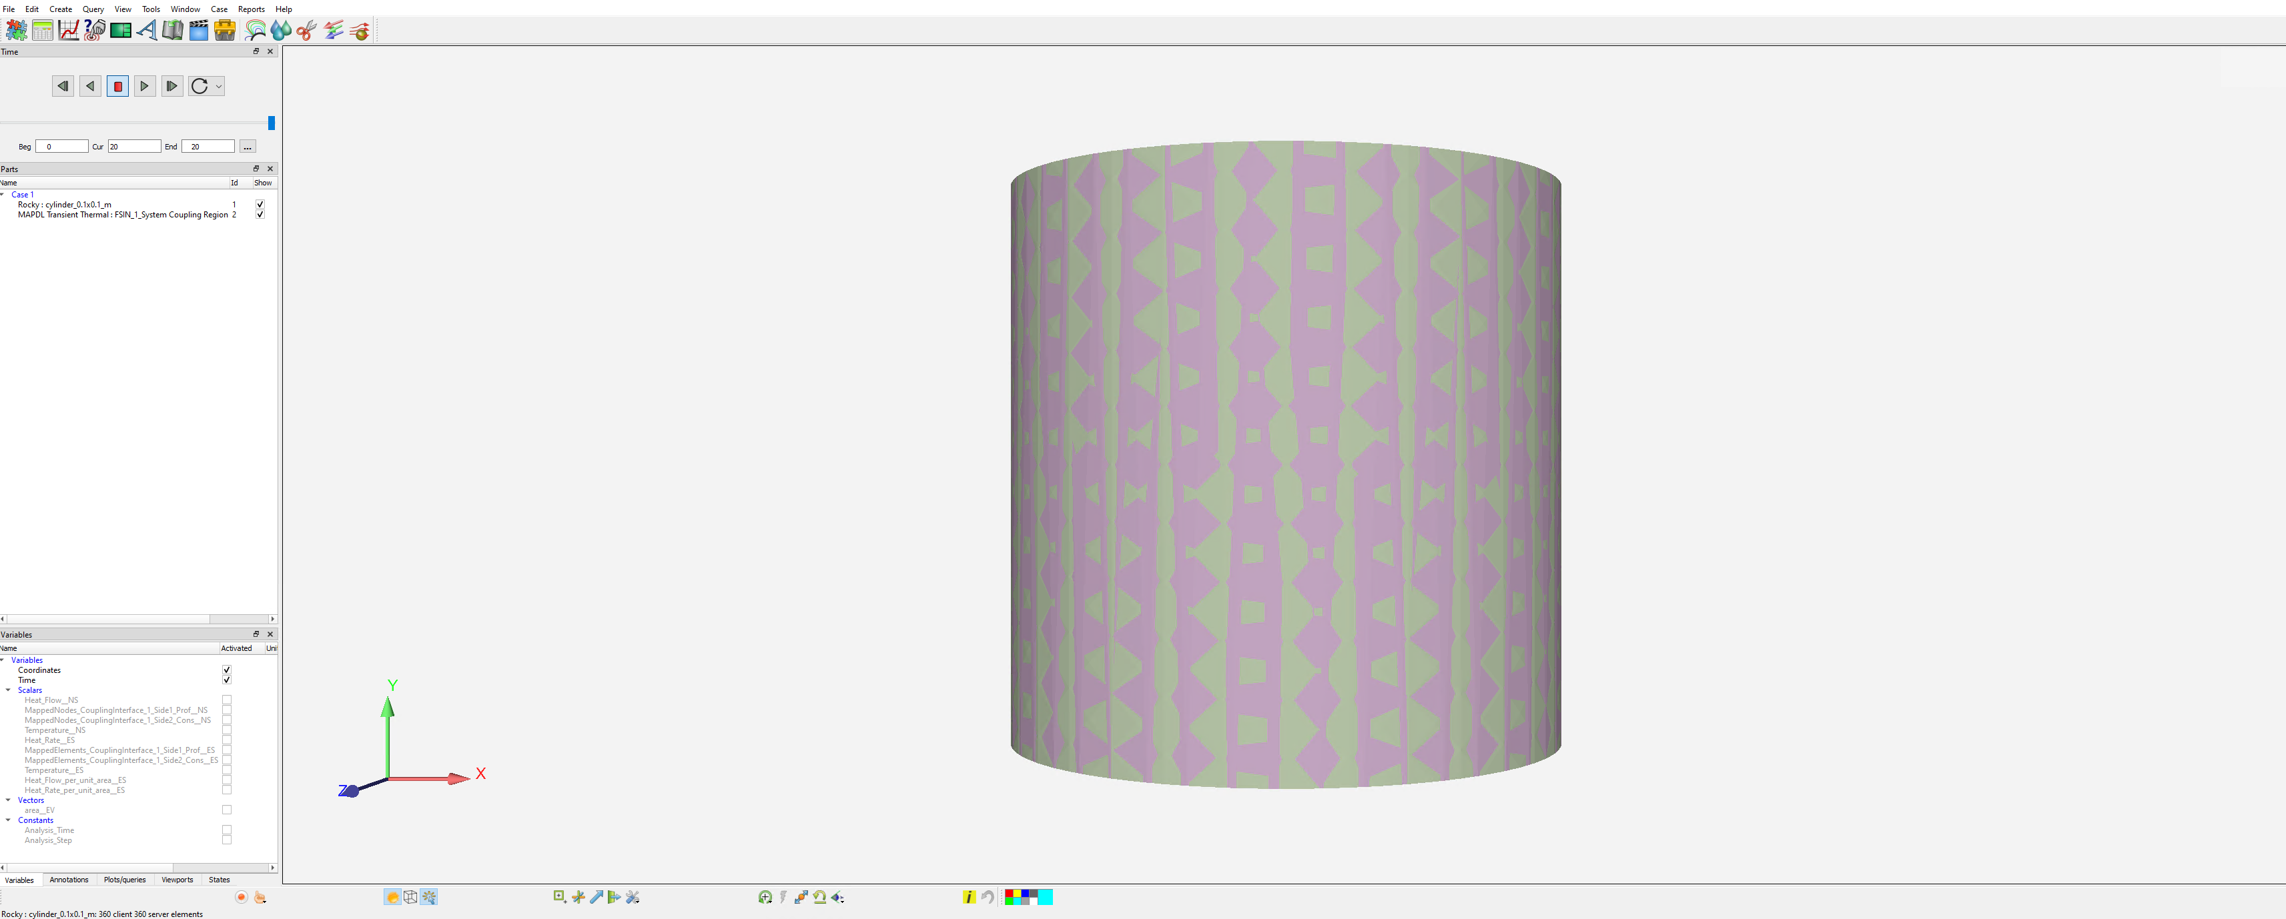
Task: Click the reset view rotation icon
Action: coord(819,897)
